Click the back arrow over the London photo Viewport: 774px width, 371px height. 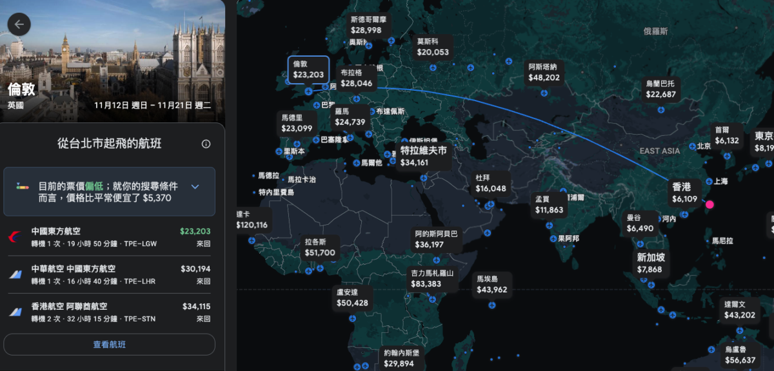pos(20,24)
